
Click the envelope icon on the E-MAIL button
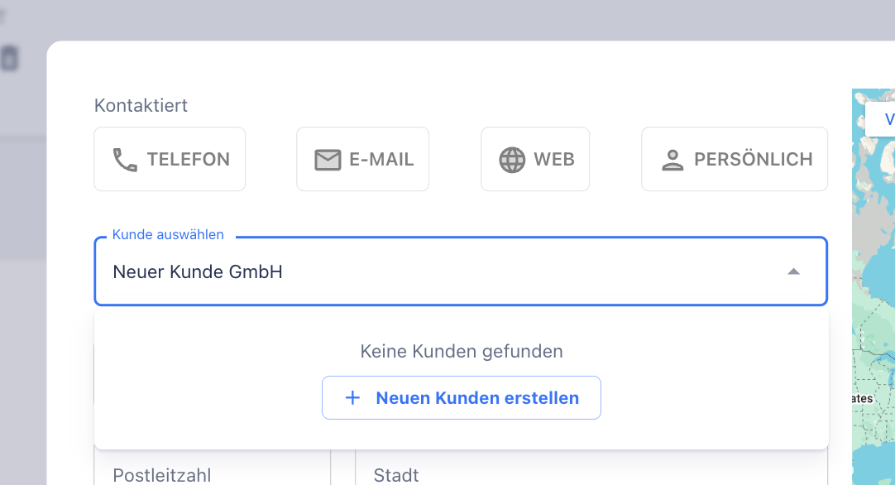pos(327,158)
